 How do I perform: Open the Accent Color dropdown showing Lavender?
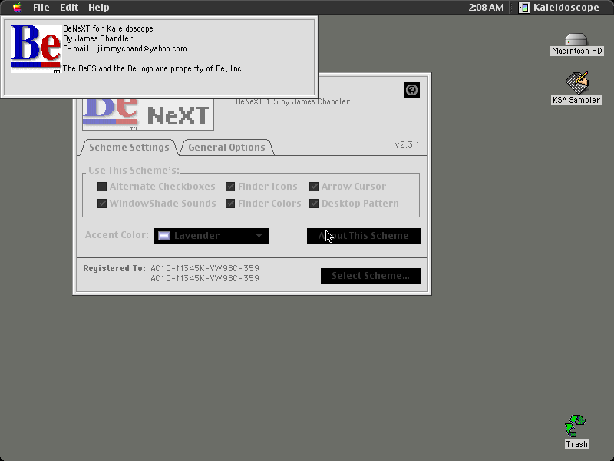[211, 236]
